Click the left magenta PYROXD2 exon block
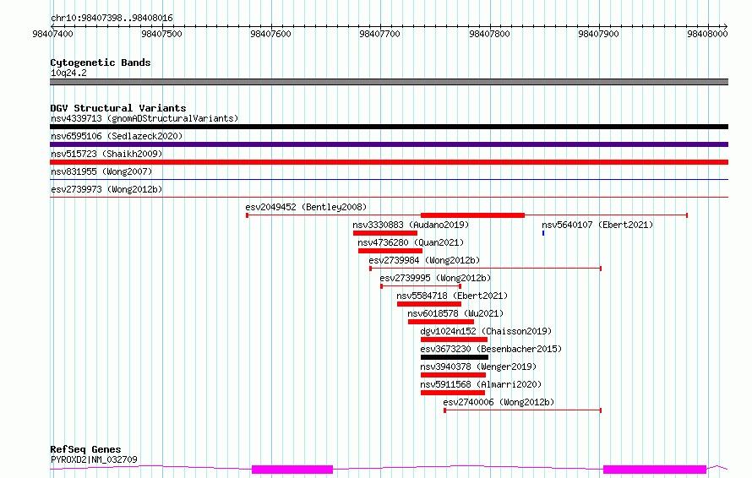Viewport: 752px width, 478px height. 292,470
